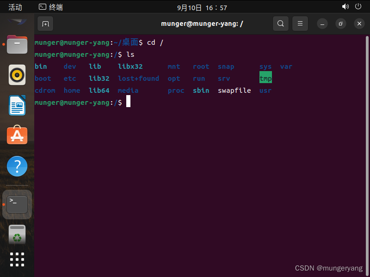
Task: Click the 'mnt' directory name
Action: coord(174,66)
